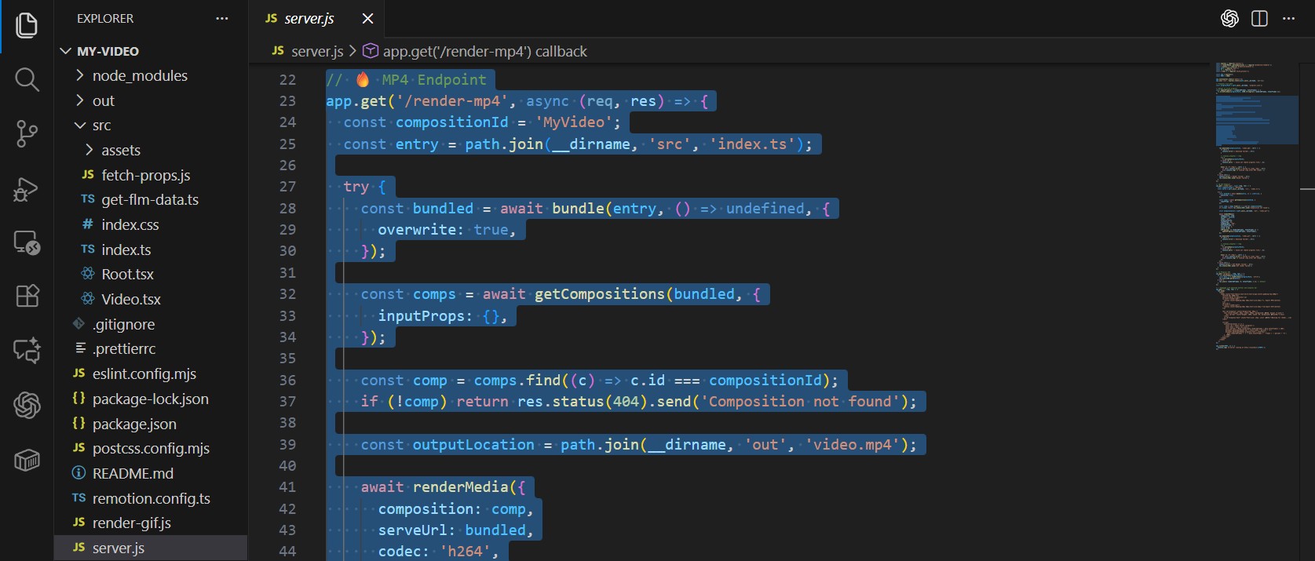Click 'Composition not found' string
The image size is (1315, 561).
tap(800, 402)
